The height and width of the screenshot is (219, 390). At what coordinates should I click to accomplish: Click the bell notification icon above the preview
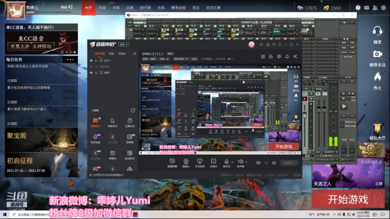[x=287, y=56]
